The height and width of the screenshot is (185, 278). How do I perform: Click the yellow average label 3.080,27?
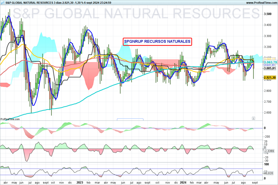click(x=270, y=59)
